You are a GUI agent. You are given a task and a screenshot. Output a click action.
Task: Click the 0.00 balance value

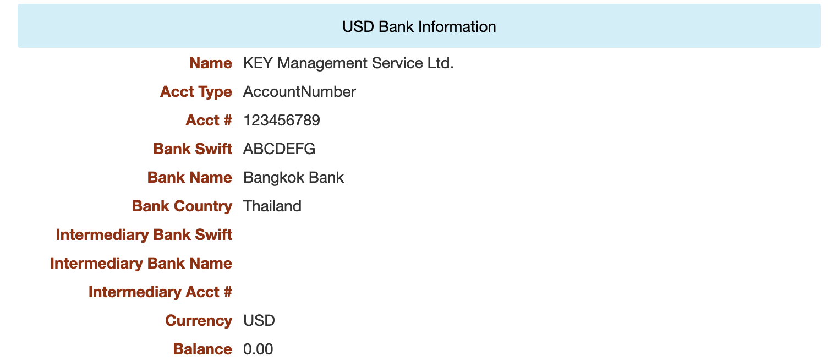258,349
